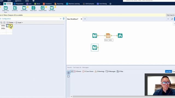175x98 pixels.
Task: Open the Preparation tool category tab
Action: tap(19, 4)
